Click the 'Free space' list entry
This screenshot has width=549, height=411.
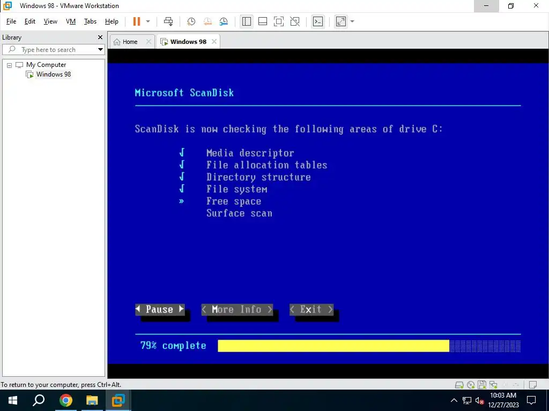234,201
